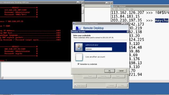The image size is (169, 95).
Task: Cancel the Windows Security credentials dialog
Action: pyautogui.click(x=121, y=71)
